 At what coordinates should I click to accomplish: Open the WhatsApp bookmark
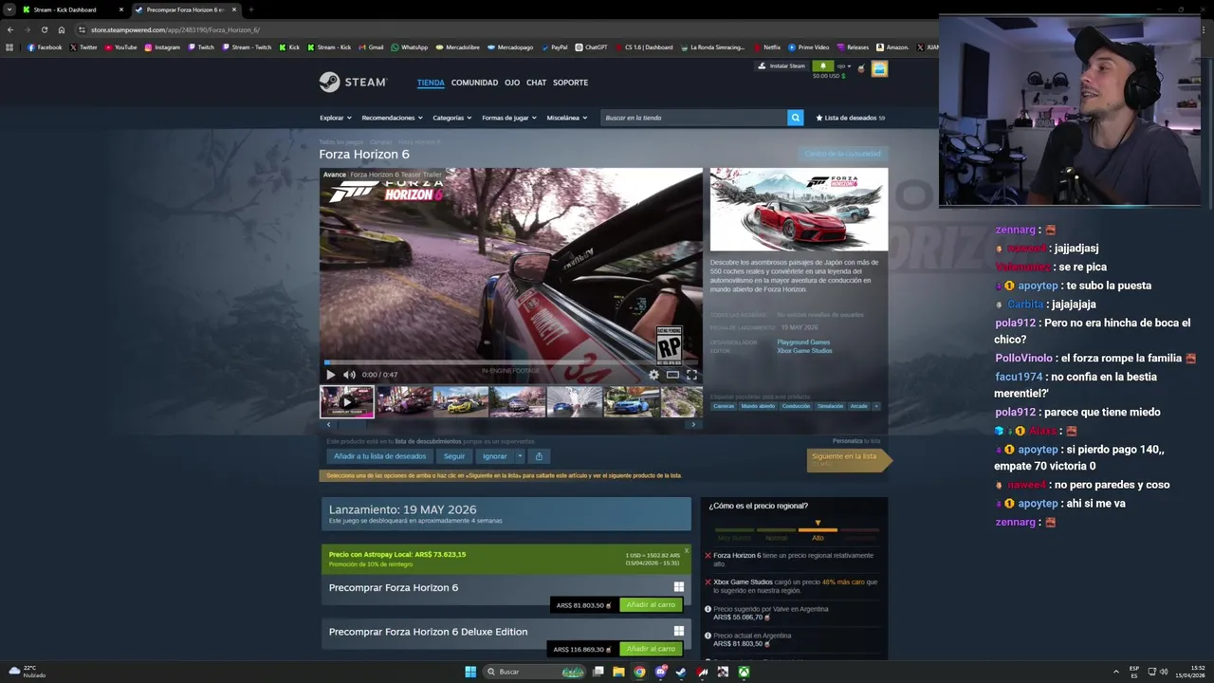click(x=410, y=47)
